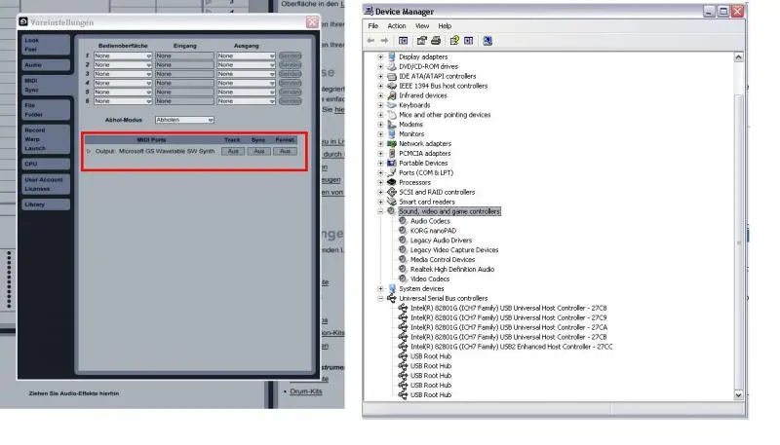Click the Device Manager vertical scrollbar down arrow

[x=740, y=394]
